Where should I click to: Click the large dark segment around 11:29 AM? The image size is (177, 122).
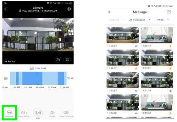(32, 78)
